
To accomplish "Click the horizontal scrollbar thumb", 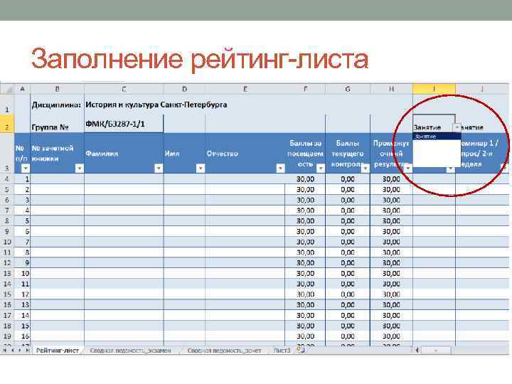I will click(x=436, y=350).
